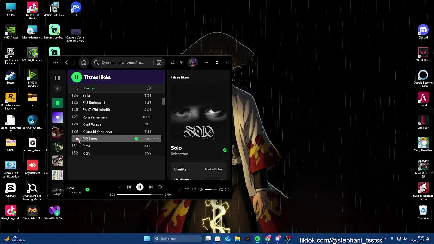Click Tout afficher in the Crédits section

tap(214, 169)
